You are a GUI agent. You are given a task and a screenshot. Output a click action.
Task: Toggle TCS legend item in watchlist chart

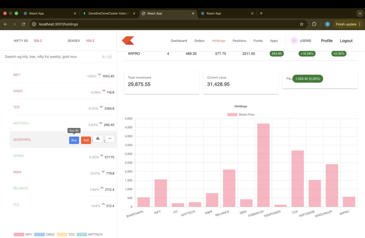(x=66, y=234)
